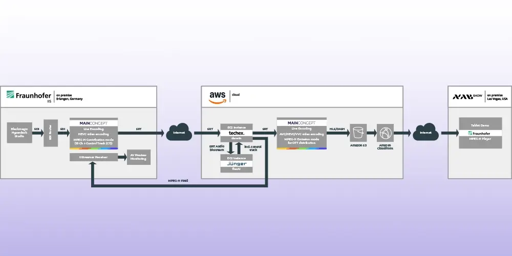The width and height of the screenshot is (512, 256).
Task: Click the "HLS/DASH" label
Action: click(337, 130)
